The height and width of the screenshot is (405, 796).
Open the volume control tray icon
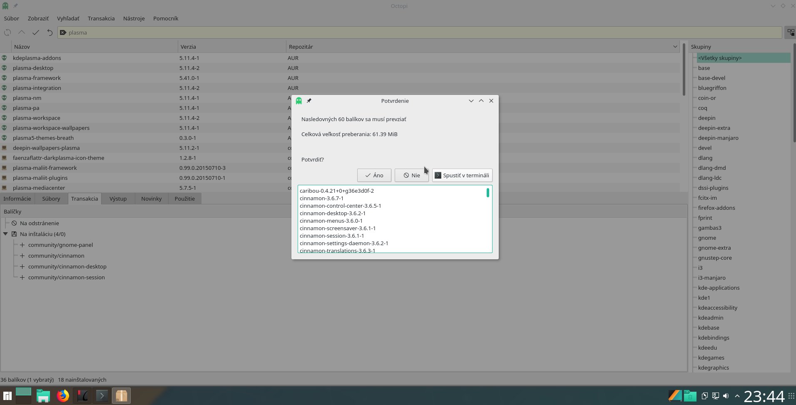click(726, 396)
